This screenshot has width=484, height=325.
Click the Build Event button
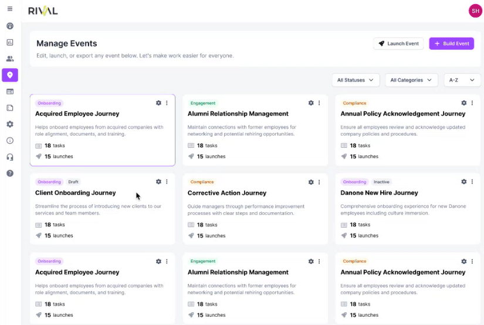point(451,43)
